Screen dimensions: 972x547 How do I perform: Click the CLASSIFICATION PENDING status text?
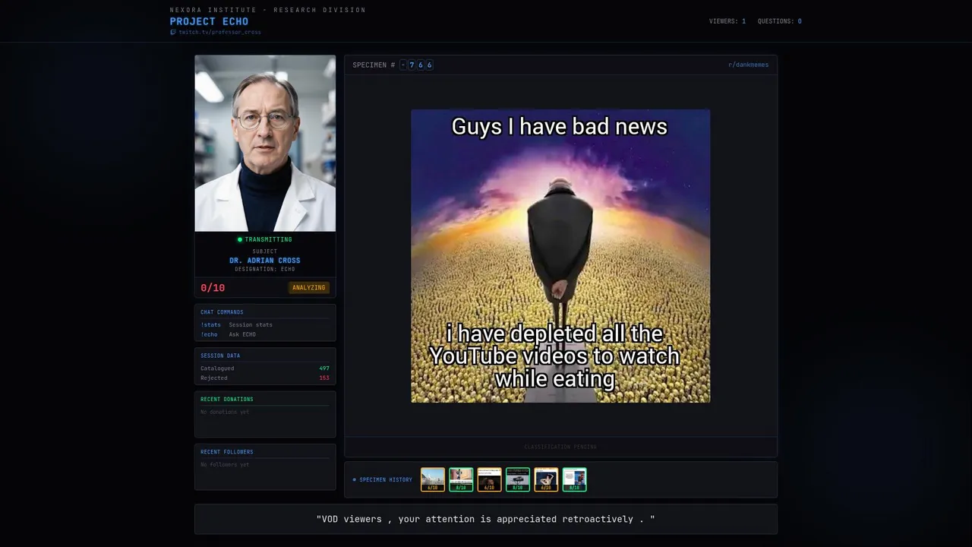point(560,447)
